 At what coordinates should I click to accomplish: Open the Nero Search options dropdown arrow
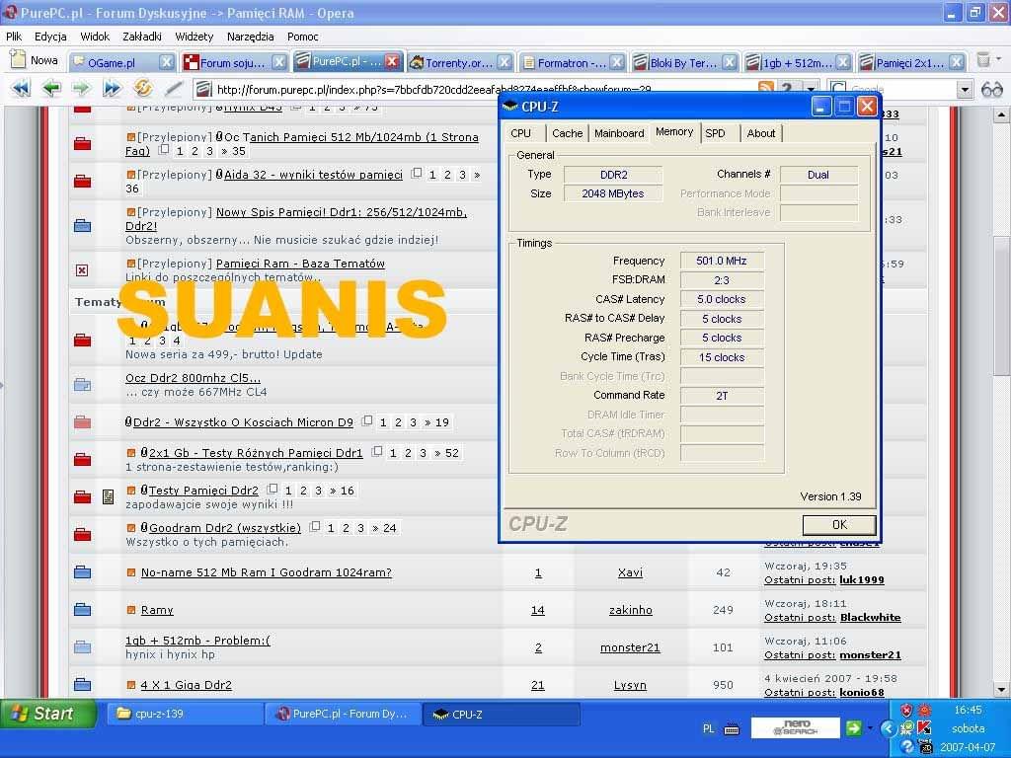click(x=870, y=729)
